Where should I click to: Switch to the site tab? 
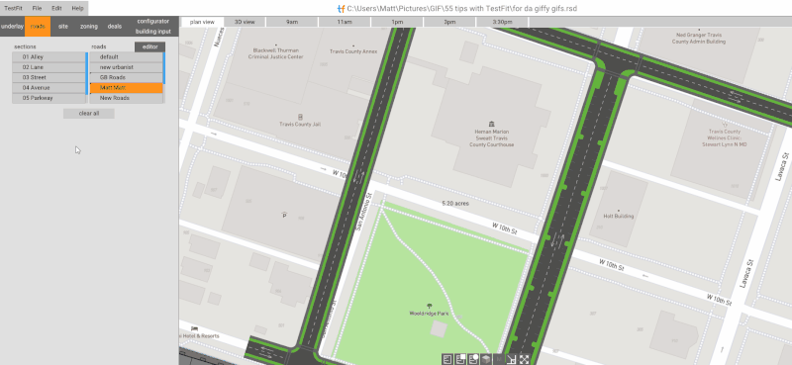click(x=63, y=27)
